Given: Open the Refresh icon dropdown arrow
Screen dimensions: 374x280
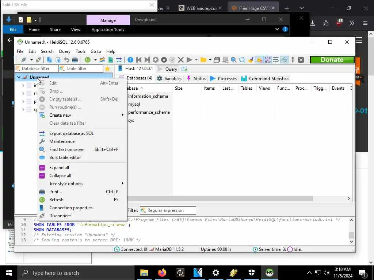Looking at the screenshot, I should coord(95,60).
